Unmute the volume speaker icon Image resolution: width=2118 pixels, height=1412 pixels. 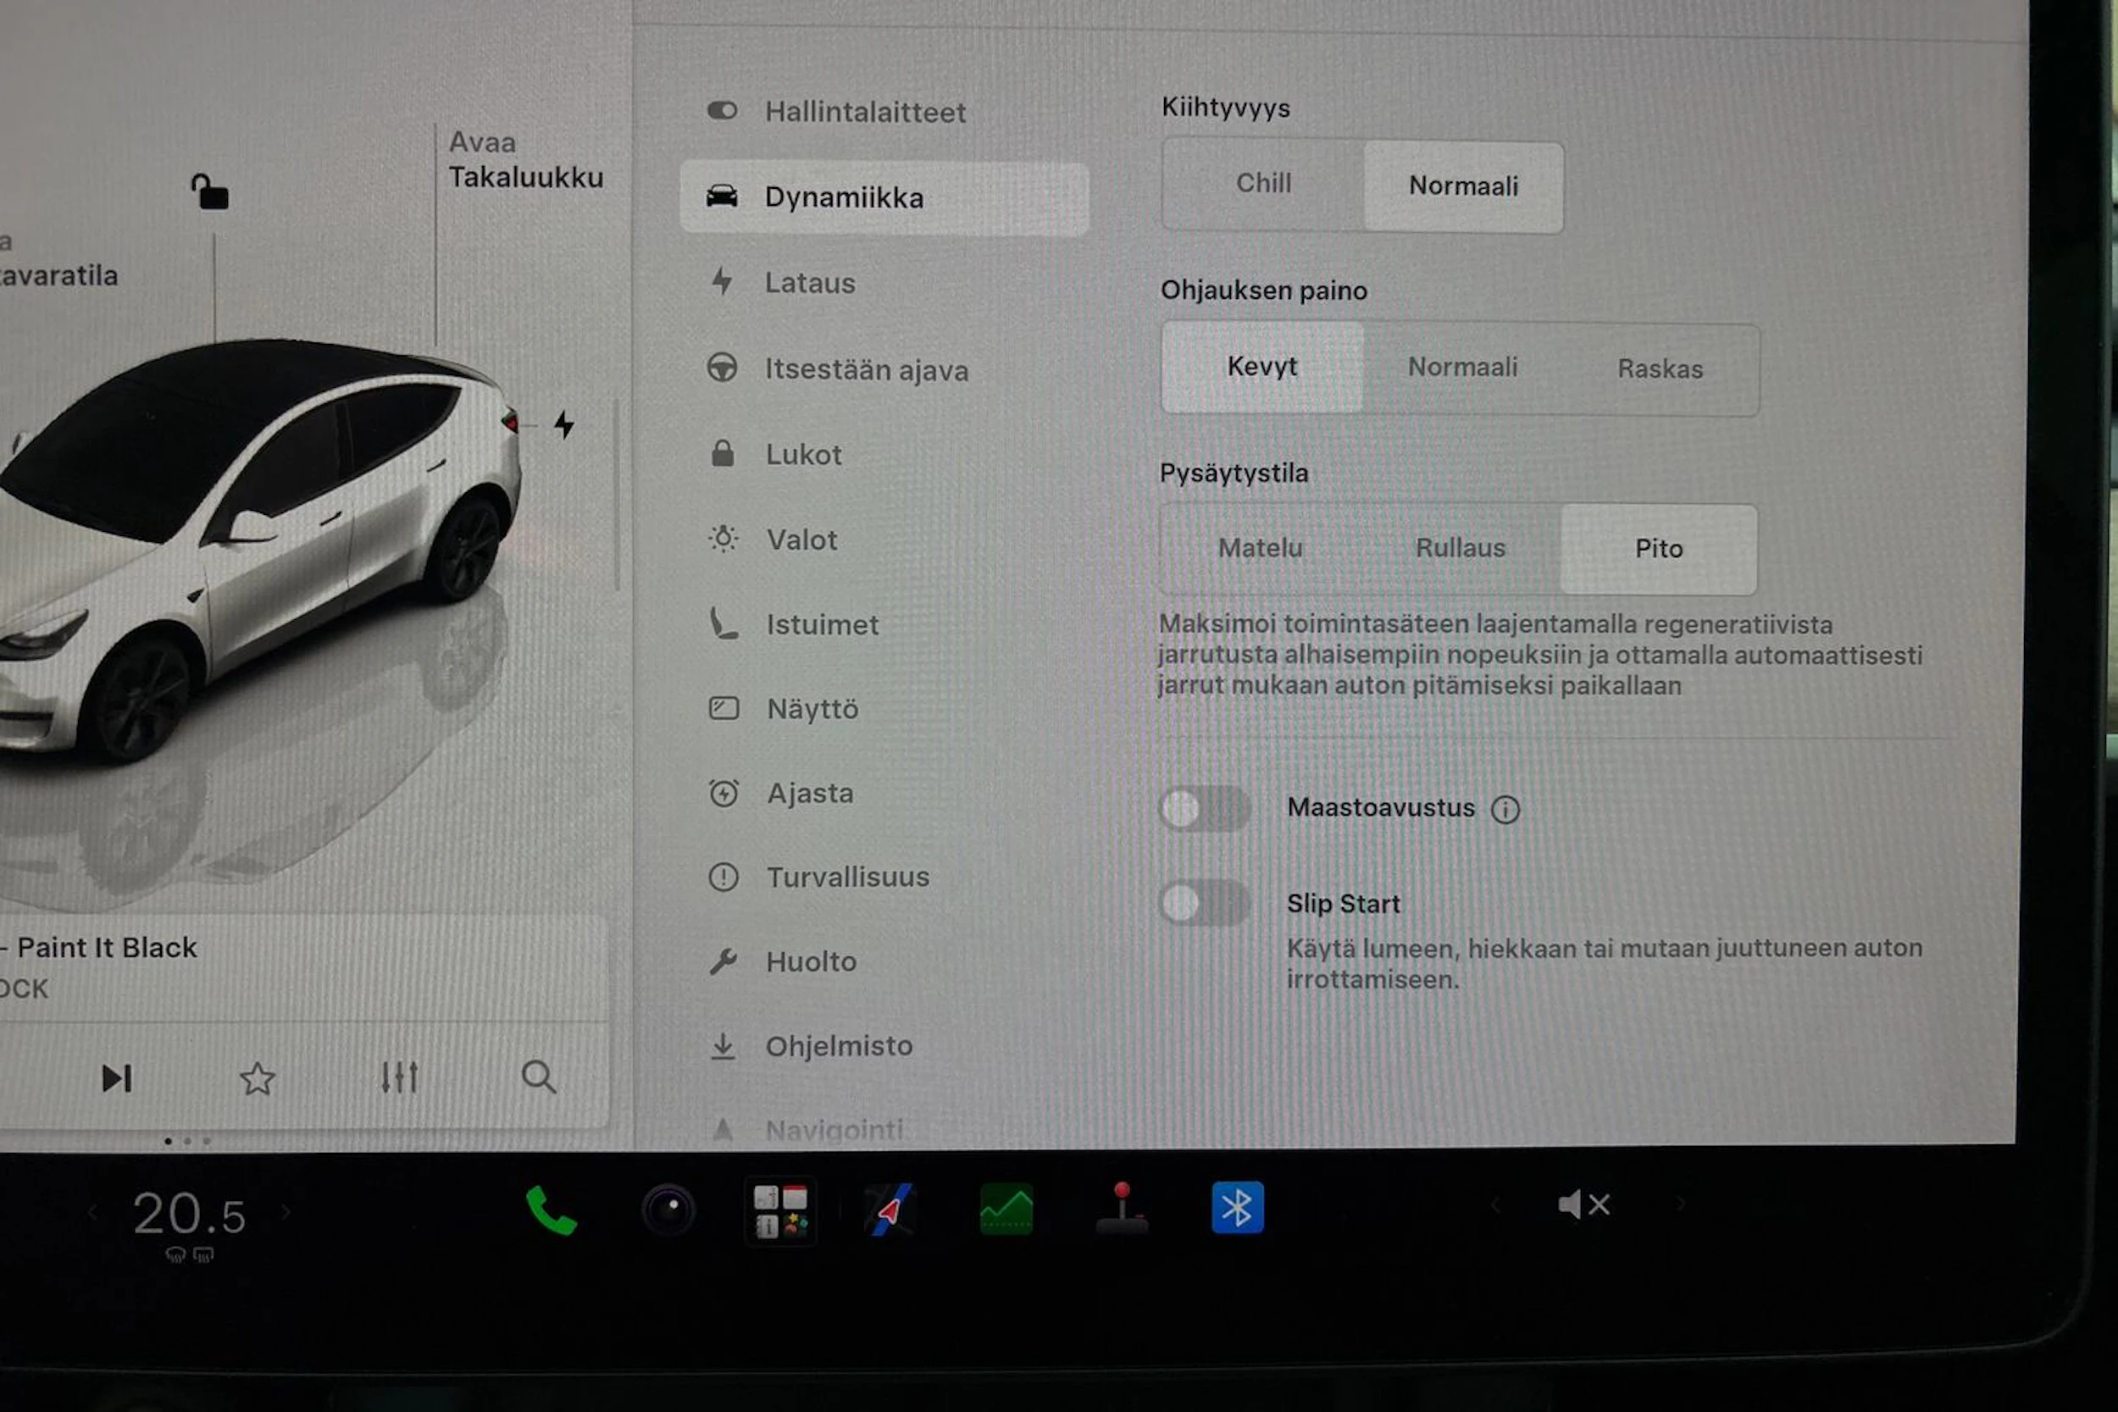(x=1583, y=1204)
